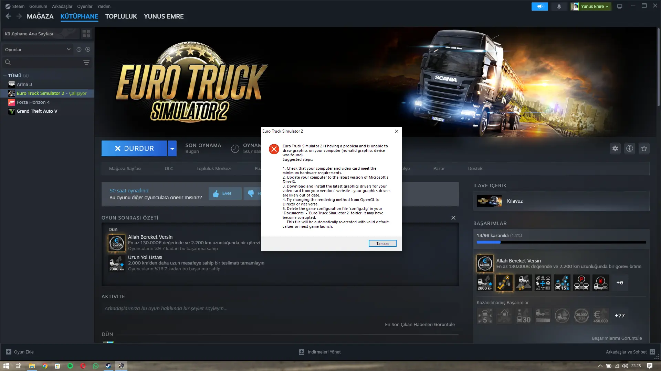The width and height of the screenshot is (661, 371).
Task: Open Topluluk Merkezi link
Action: point(214,168)
